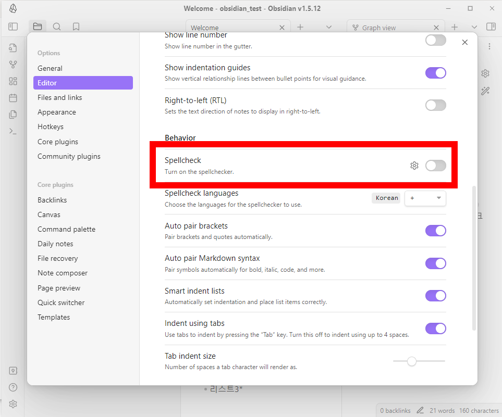Turn on the Spellcheck toggle

tap(435, 166)
